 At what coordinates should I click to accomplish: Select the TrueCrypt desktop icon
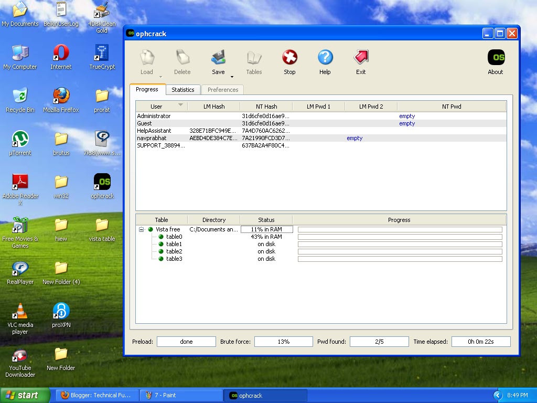(102, 57)
